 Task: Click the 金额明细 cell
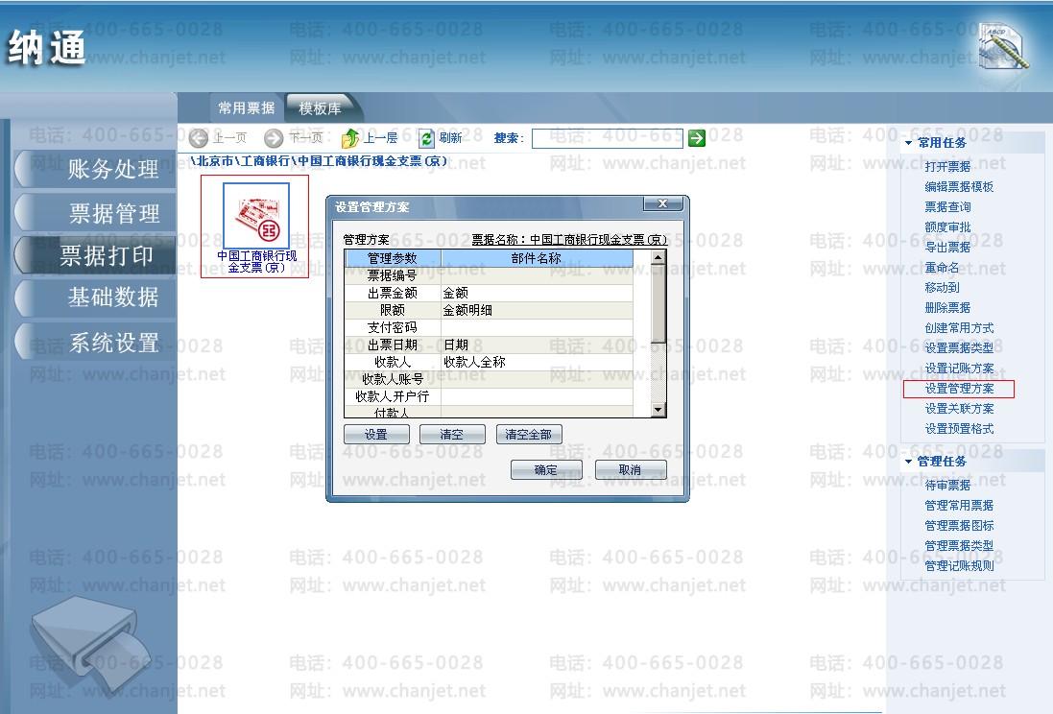[537, 310]
